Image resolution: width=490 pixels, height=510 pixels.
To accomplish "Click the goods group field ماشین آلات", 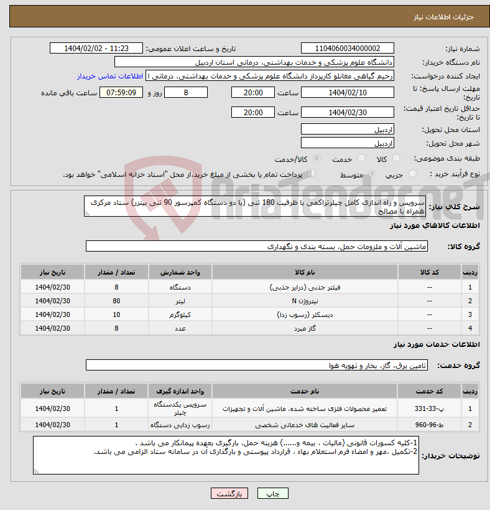I will click(x=257, y=246).
